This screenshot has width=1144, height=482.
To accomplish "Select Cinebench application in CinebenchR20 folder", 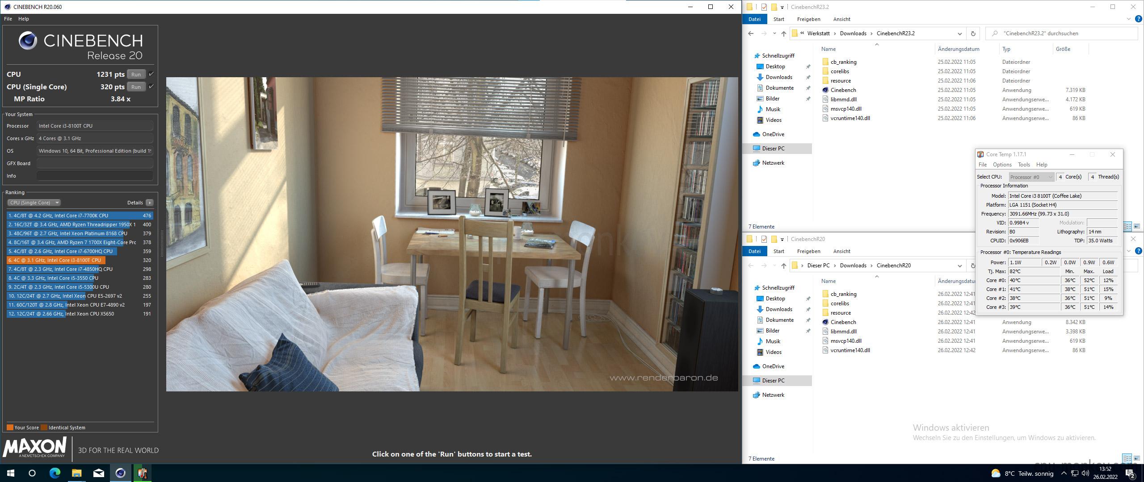I will pyautogui.click(x=843, y=322).
